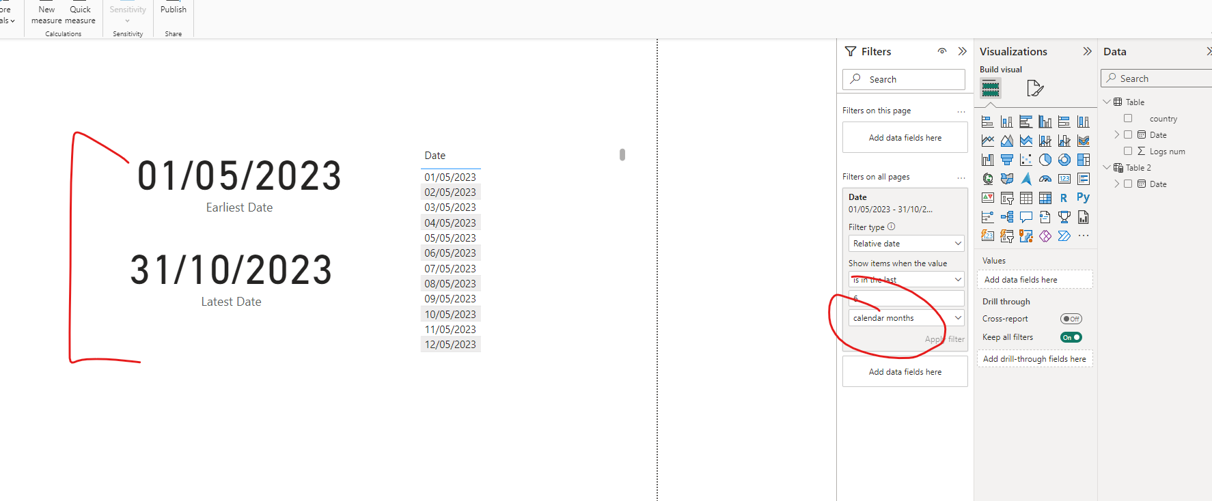Click the New measure button

[46, 15]
